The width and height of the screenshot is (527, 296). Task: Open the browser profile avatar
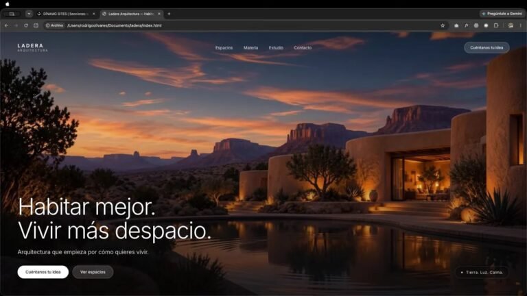(x=511, y=25)
